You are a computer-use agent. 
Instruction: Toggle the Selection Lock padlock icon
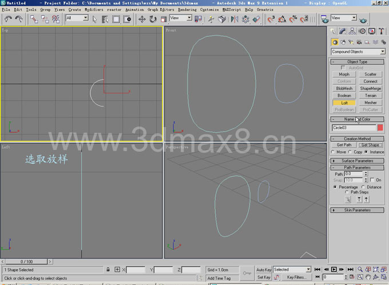[108, 270]
